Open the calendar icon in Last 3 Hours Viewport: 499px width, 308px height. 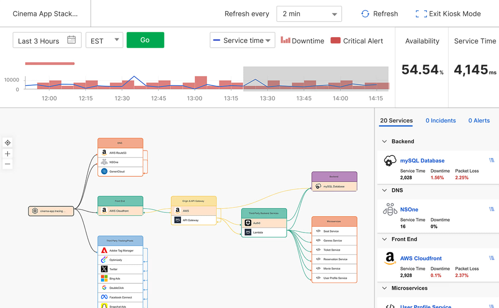pos(71,40)
